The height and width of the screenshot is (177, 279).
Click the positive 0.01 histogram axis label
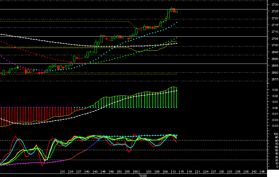point(275,102)
